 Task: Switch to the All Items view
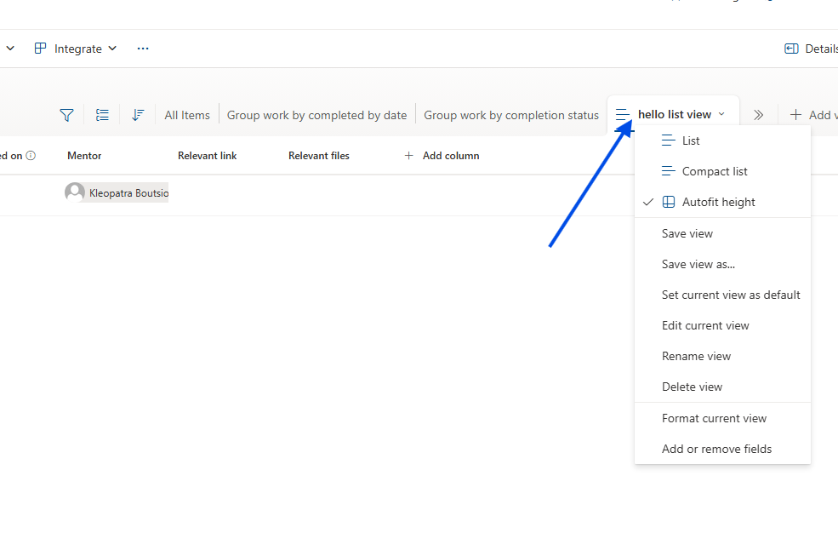(x=187, y=115)
